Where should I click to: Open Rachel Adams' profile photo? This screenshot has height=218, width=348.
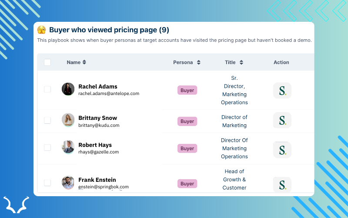(x=68, y=89)
